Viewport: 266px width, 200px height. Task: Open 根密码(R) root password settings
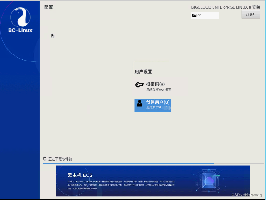[153, 86]
